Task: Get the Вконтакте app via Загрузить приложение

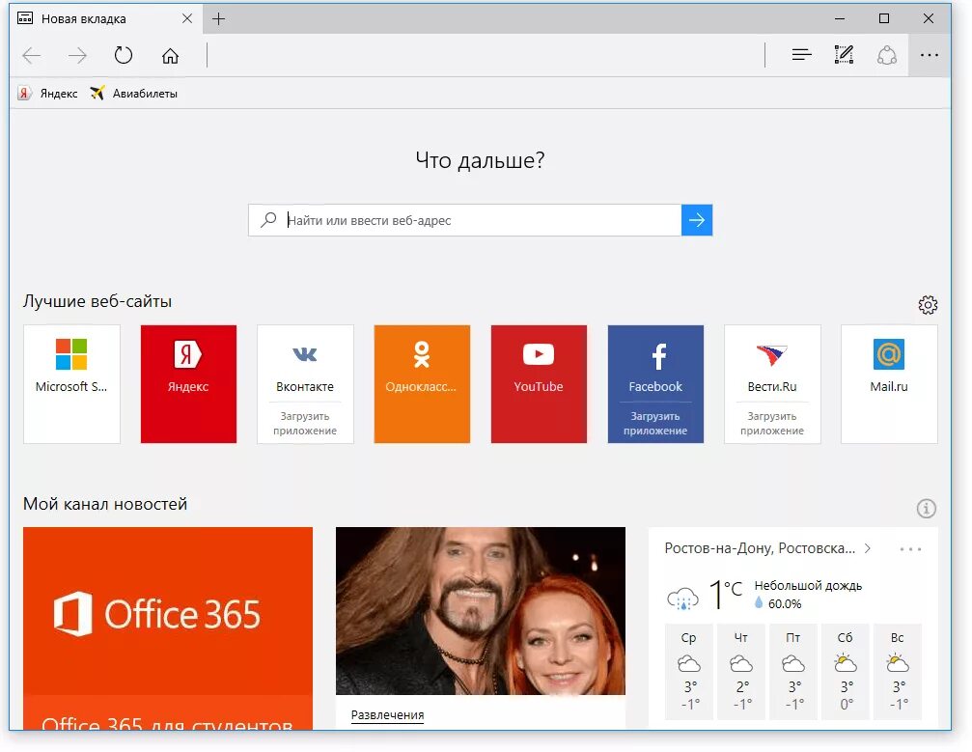Action: coord(305,424)
